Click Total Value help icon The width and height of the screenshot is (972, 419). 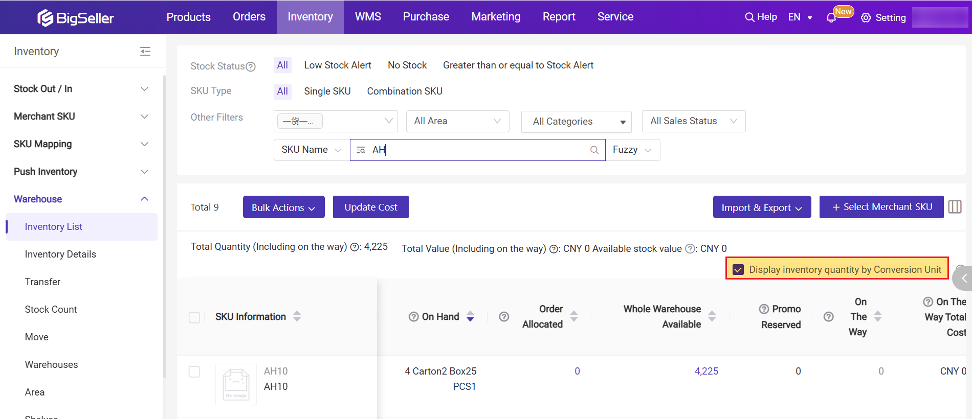pos(554,249)
